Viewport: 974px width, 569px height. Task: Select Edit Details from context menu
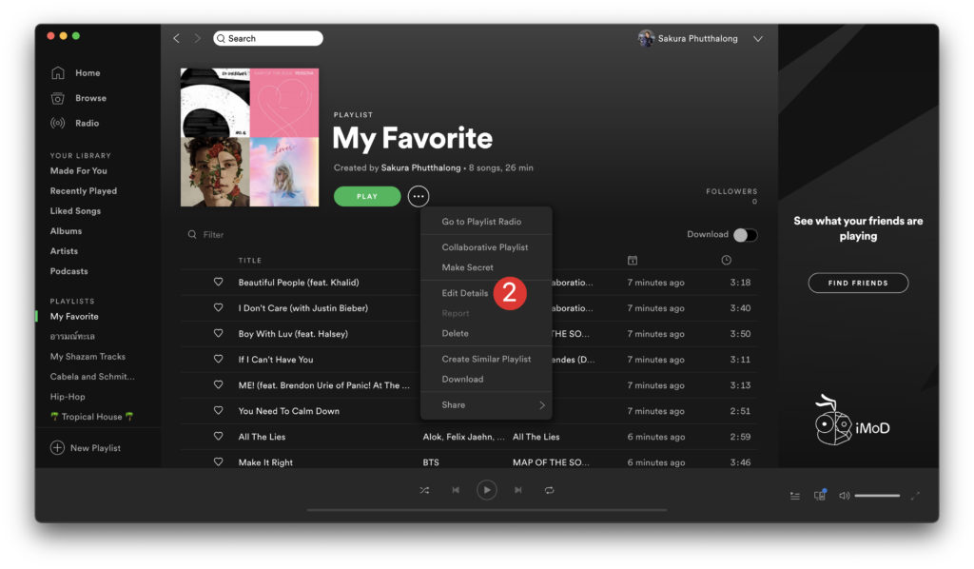pyautogui.click(x=465, y=293)
